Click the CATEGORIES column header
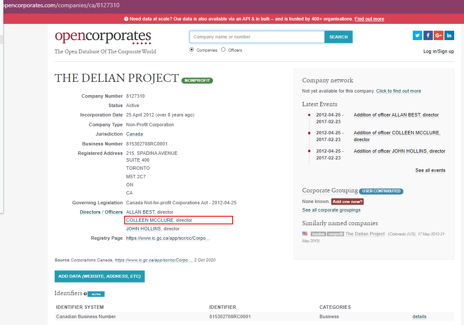The image size is (464, 325). (x=335, y=307)
